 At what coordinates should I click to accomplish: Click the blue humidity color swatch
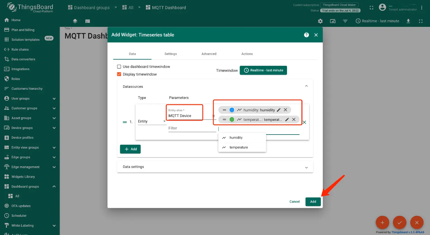click(232, 110)
